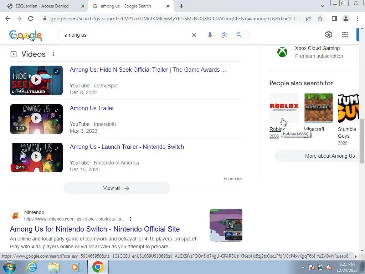Screen dimensions: 365x274
Task: Click the People also search for heading
Action: (301, 83)
